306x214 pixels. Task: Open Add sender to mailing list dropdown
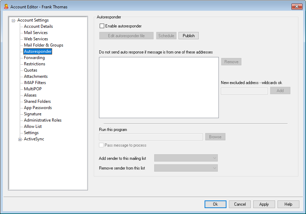point(186,158)
